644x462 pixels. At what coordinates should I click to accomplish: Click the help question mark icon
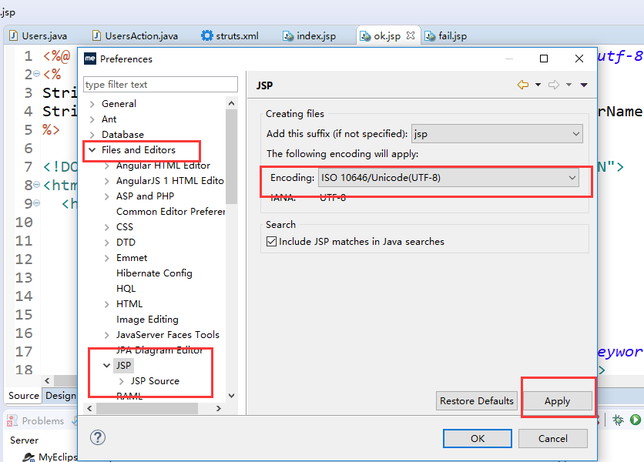coord(98,437)
